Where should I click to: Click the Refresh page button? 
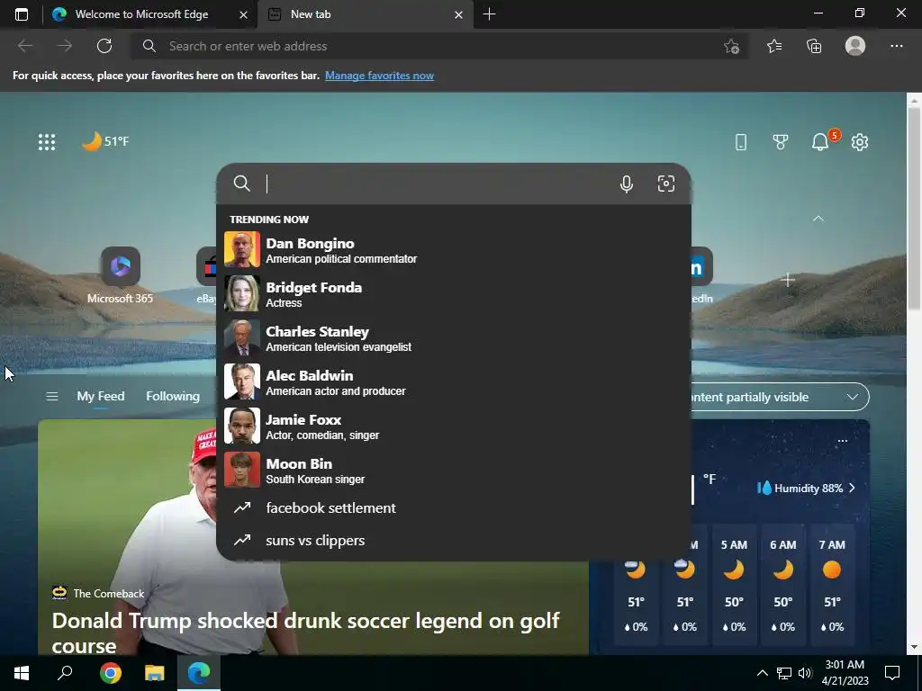tap(104, 46)
